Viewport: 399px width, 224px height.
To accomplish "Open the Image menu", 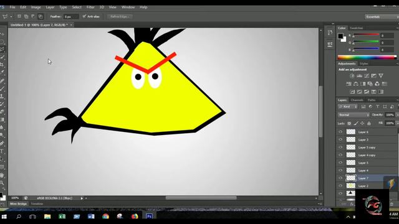I will (x=36, y=7).
